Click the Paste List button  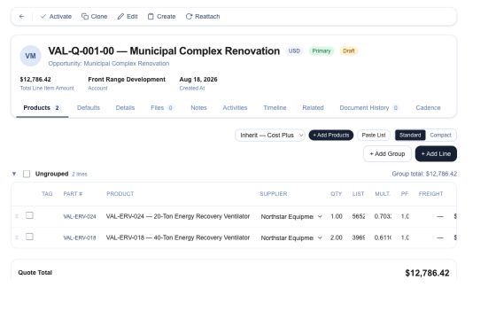(374, 135)
